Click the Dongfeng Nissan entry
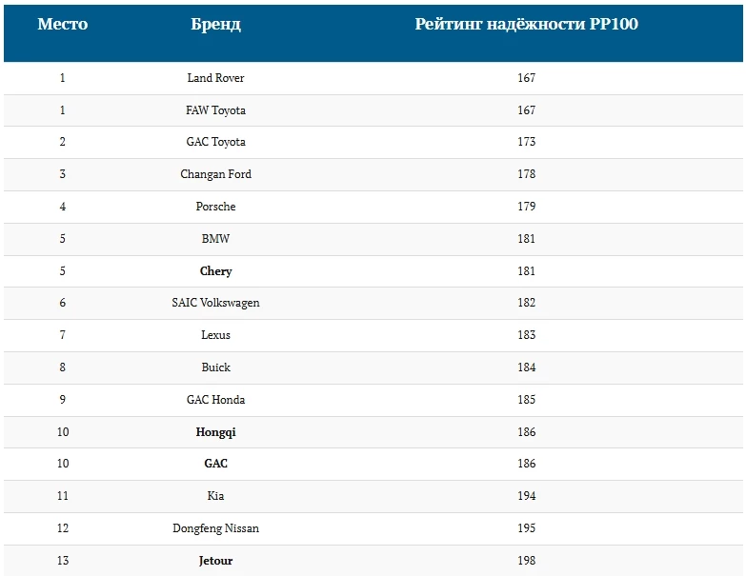The width and height of the screenshot is (746, 576). pos(215,528)
